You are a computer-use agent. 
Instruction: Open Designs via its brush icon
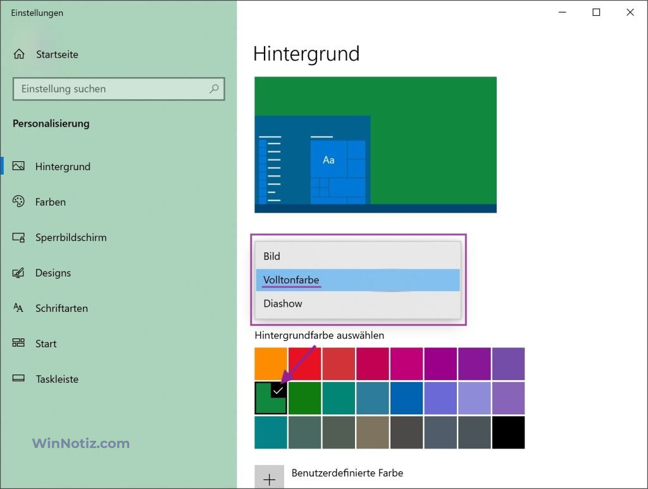pos(20,273)
